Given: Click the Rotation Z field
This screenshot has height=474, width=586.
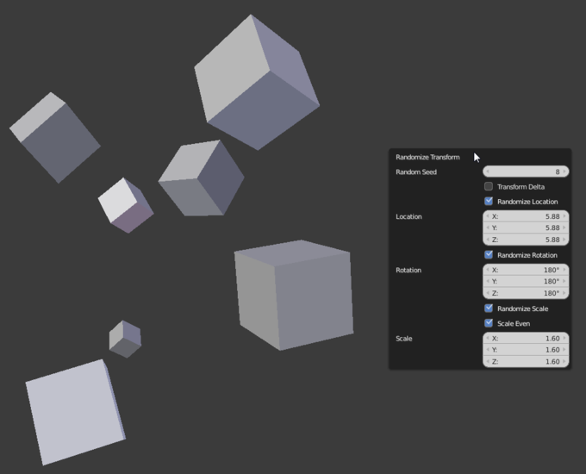Looking at the screenshot, I should pyautogui.click(x=526, y=293).
